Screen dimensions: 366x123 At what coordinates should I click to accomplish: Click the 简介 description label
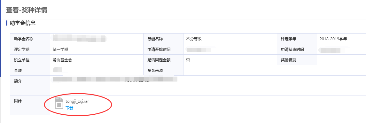pyautogui.click(x=18, y=81)
